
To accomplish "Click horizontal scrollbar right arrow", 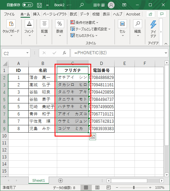I will coord(162,181).
